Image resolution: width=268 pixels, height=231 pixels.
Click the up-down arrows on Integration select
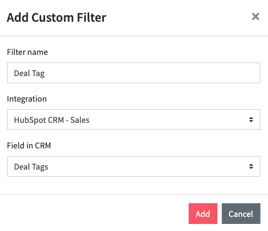pyautogui.click(x=251, y=120)
